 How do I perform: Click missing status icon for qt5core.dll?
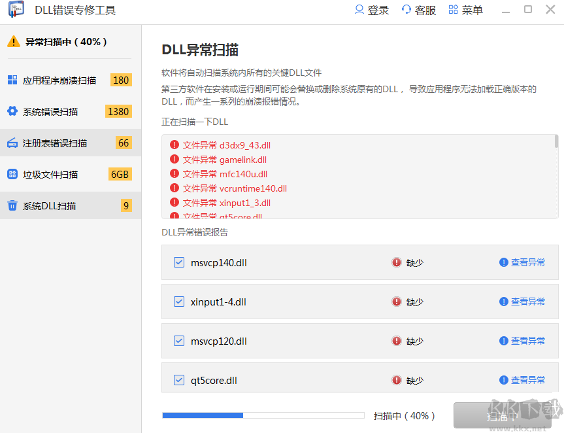(x=397, y=380)
